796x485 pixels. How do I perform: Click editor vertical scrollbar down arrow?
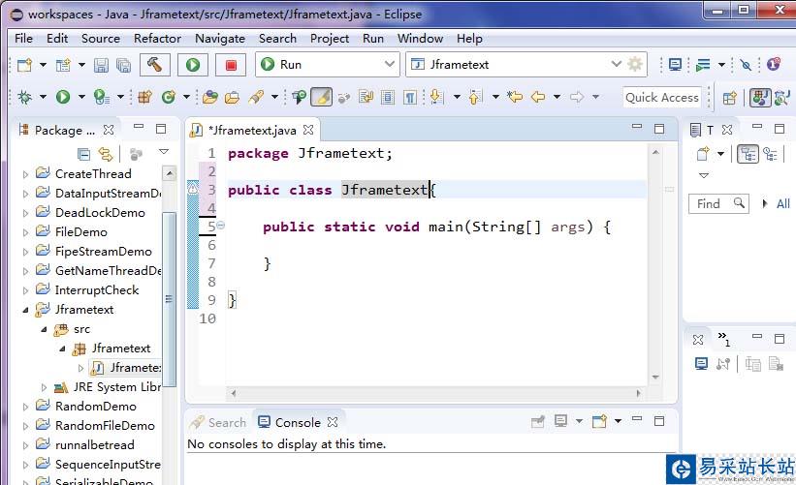pos(655,377)
